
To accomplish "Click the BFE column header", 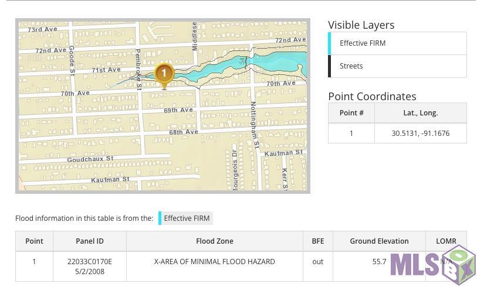I will click(317, 241).
